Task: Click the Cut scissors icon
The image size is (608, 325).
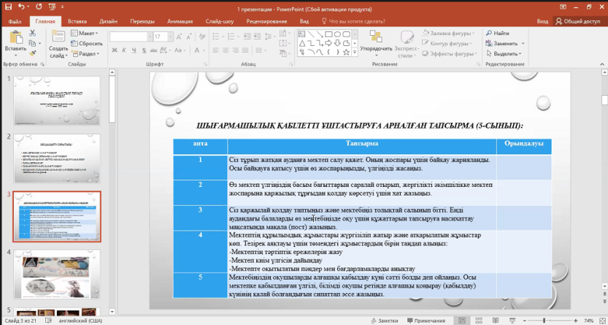Action: coord(34,34)
